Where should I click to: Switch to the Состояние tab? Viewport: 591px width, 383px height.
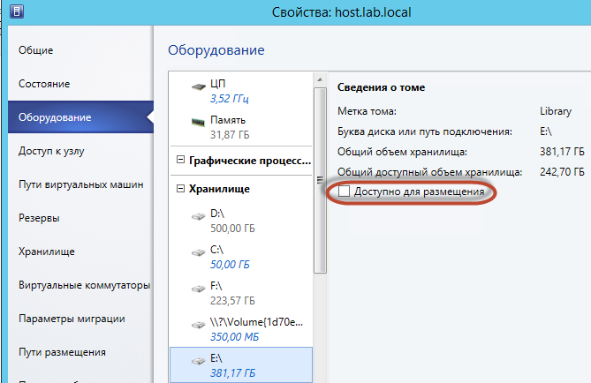pyautogui.click(x=44, y=84)
